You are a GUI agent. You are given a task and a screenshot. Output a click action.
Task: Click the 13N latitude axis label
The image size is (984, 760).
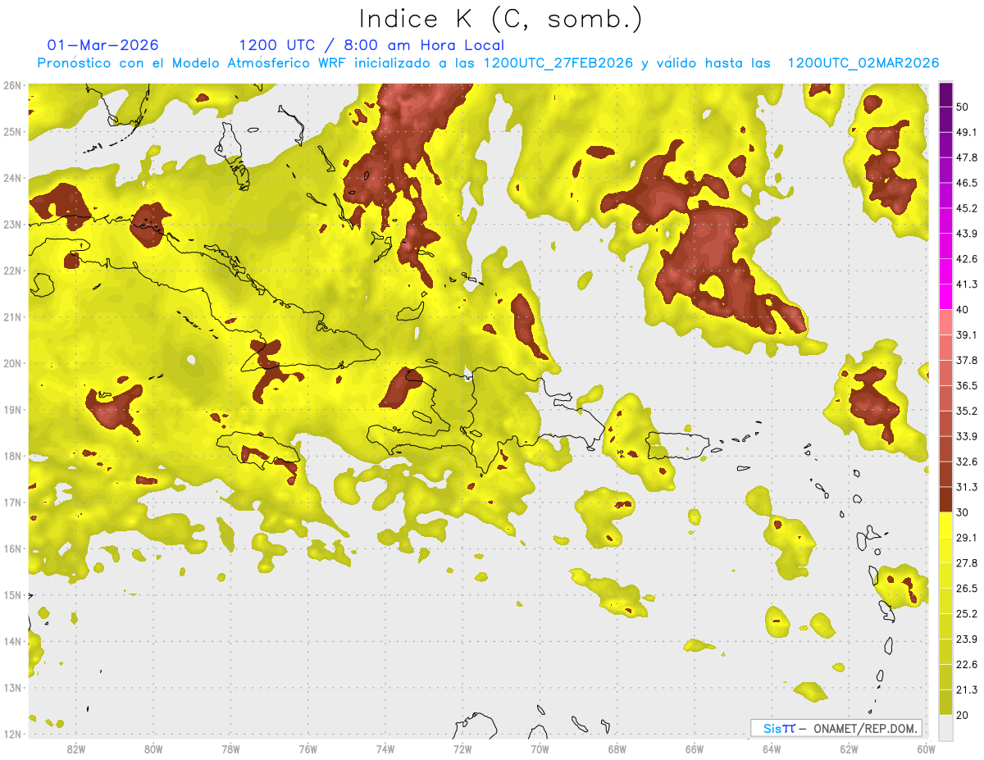coord(12,687)
